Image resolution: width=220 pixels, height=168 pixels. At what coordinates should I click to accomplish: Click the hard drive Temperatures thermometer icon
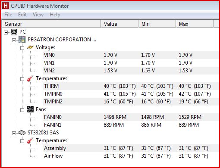coord(30,140)
